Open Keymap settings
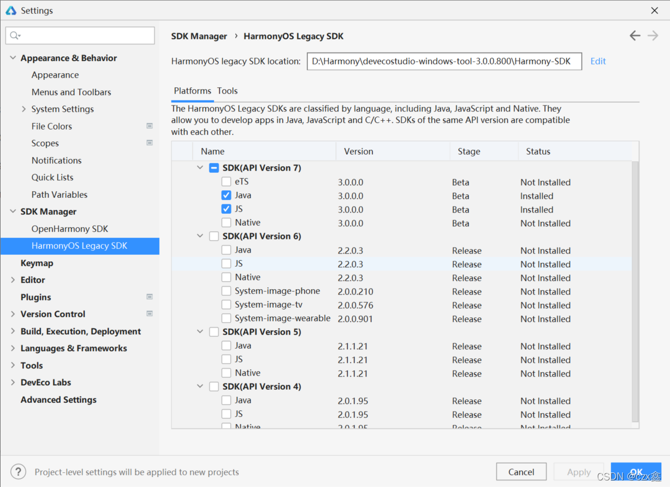This screenshot has width=670, height=487. coord(37,263)
